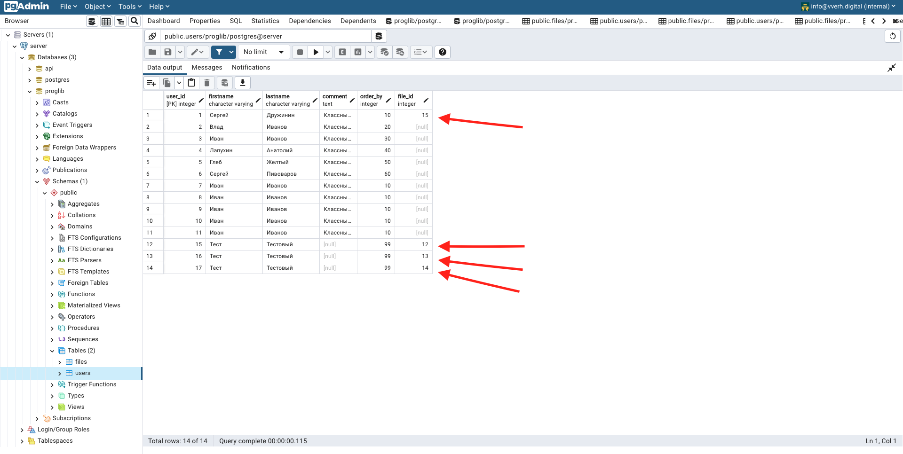Screen dimensions: 903x454
Task: Switch to the Notifications tab
Action: pos(251,68)
